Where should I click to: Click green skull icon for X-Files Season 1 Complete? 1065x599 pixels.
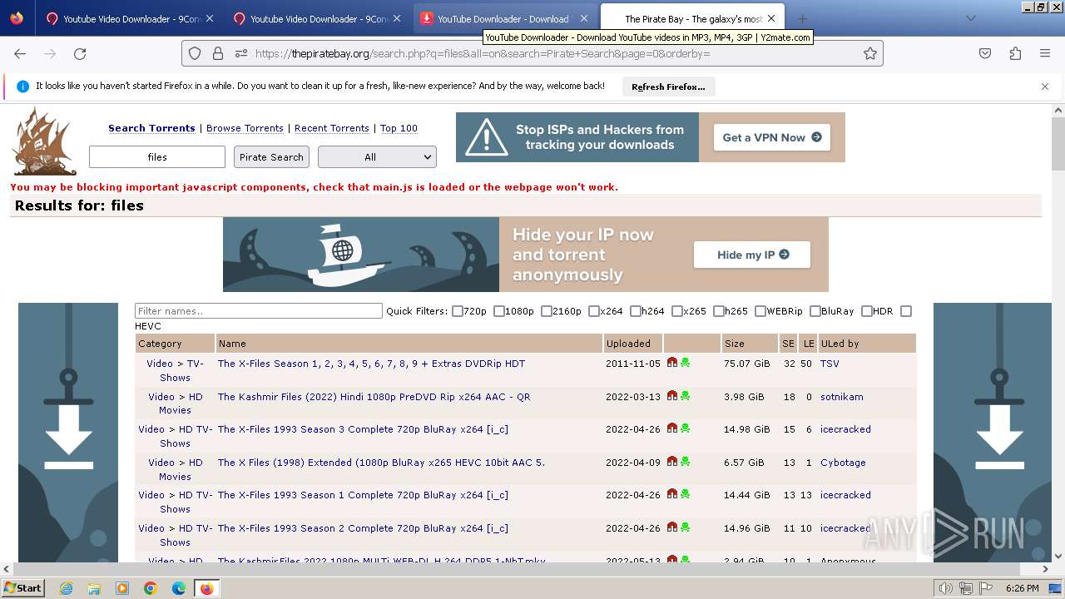pyautogui.click(x=685, y=494)
